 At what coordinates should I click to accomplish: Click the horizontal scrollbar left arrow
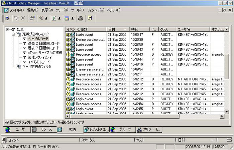(68, 116)
